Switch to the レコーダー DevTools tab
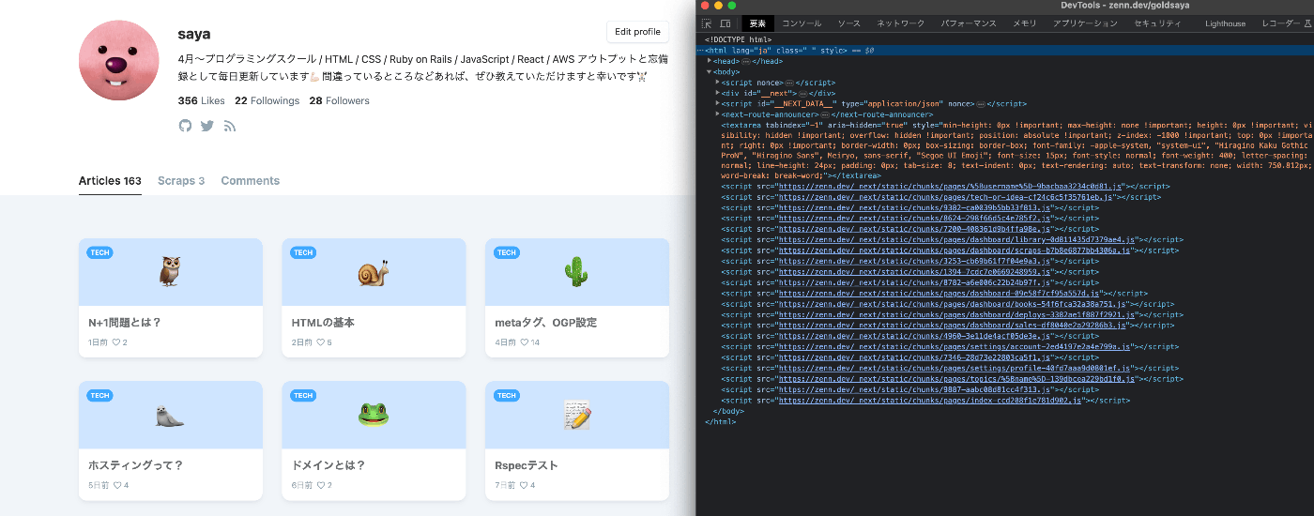The image size is (1314, 516). pyautogui.click(x=1281, y=23)
